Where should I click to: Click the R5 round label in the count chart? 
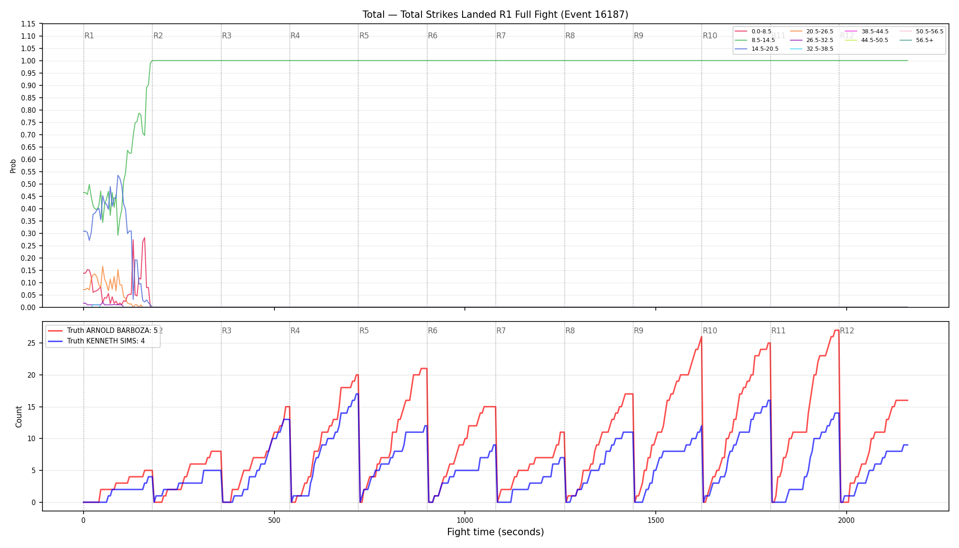click(x=364, y=331)
